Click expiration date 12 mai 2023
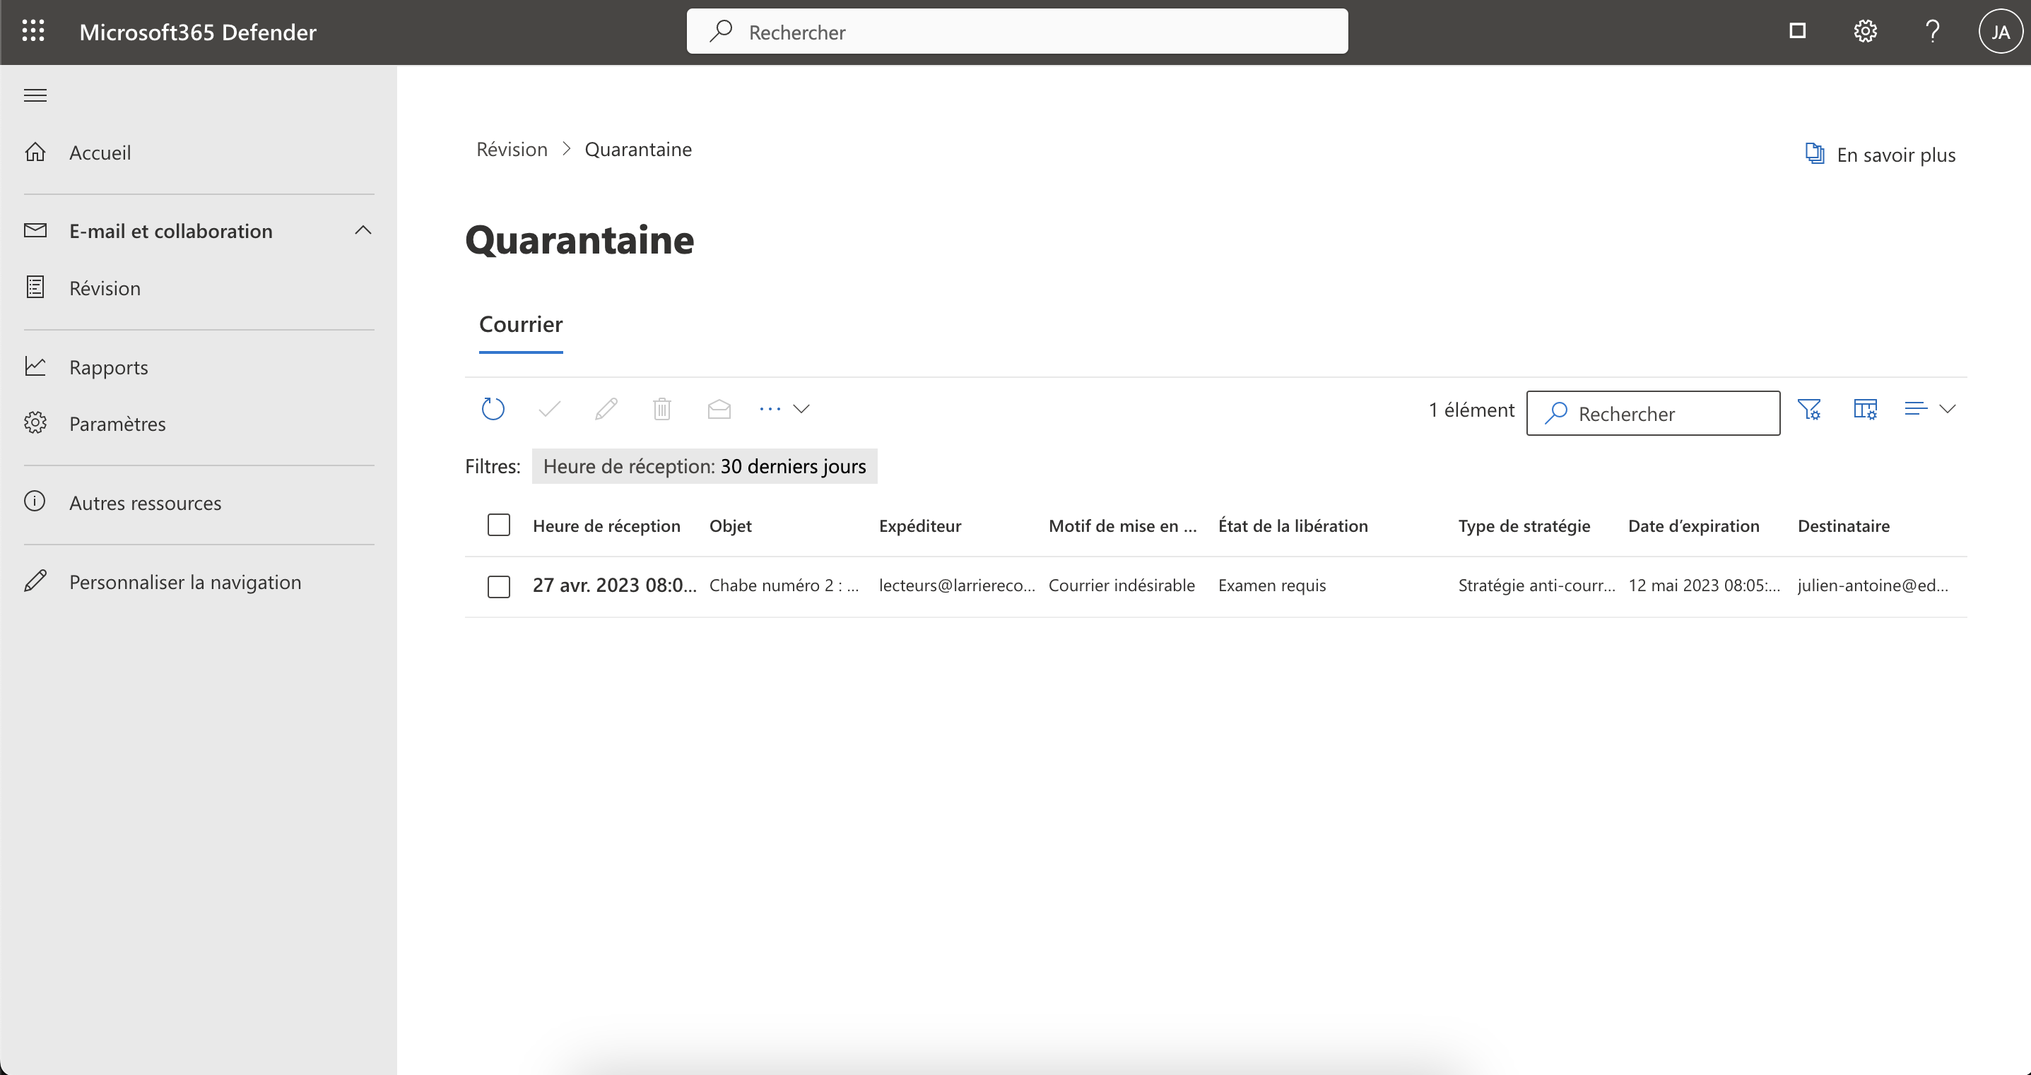2031x1075 pixels. [1705, 585]
